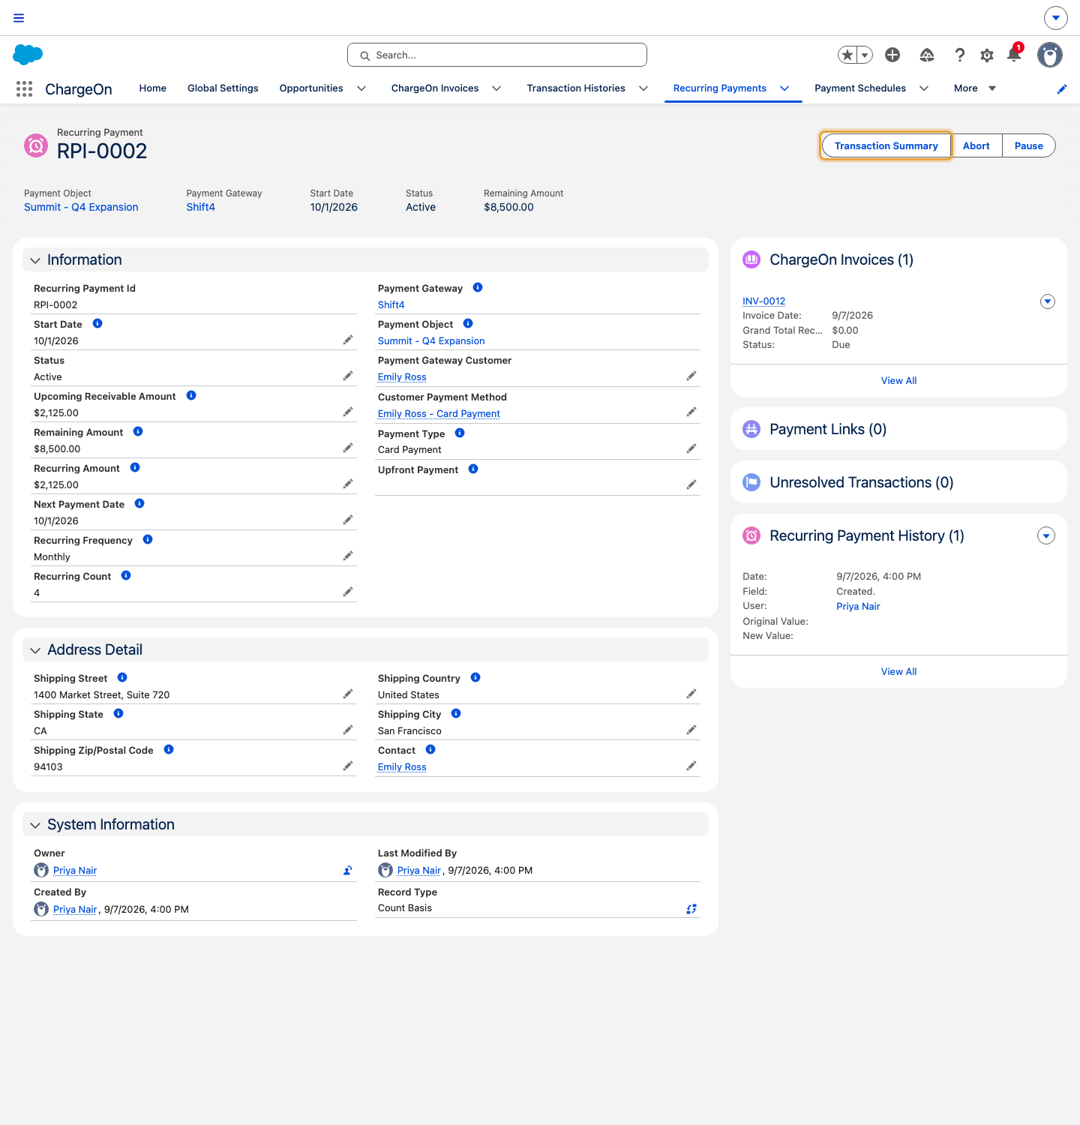Click the Change Owner icon
The image size is (1080, 1125).
pyautogui.click(x=348, y=870)
